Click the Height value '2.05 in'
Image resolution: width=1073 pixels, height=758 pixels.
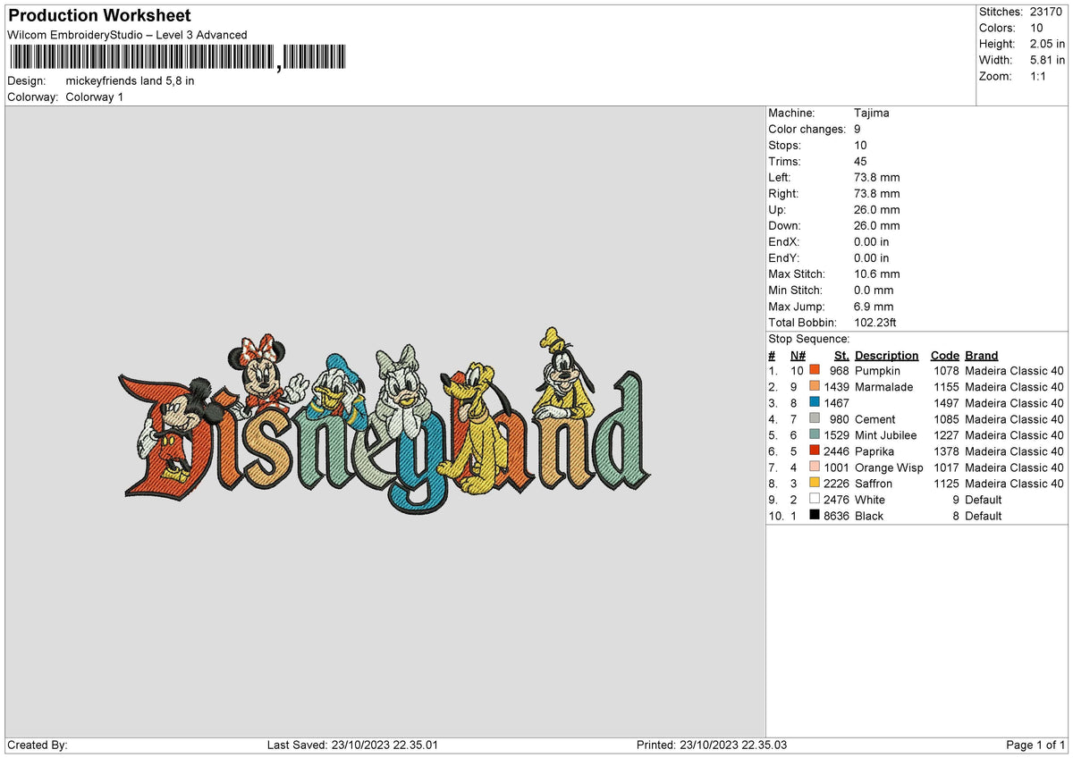point(1047,44)
